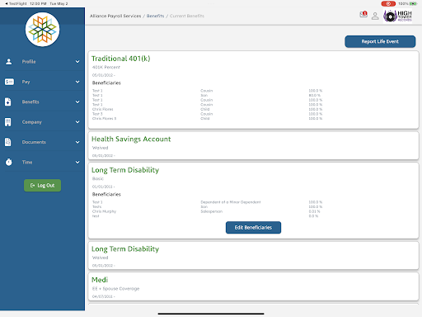Click the Company building icon
The image size is (422, 317).
(8, 122)
